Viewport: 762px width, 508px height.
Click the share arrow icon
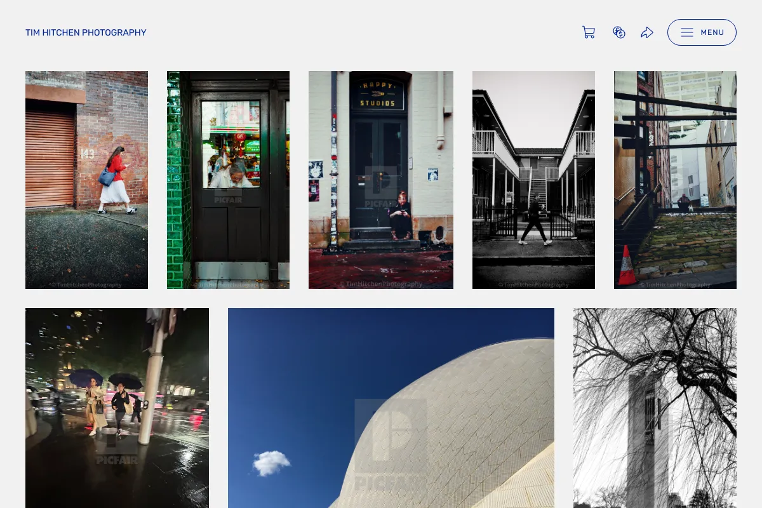647,32
